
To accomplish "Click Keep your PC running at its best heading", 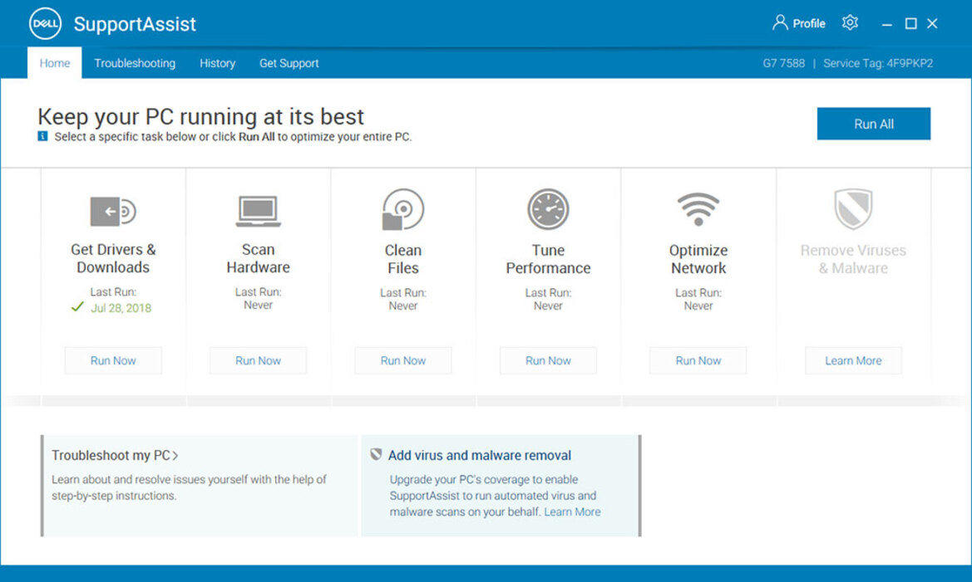I will click(201, 116).
